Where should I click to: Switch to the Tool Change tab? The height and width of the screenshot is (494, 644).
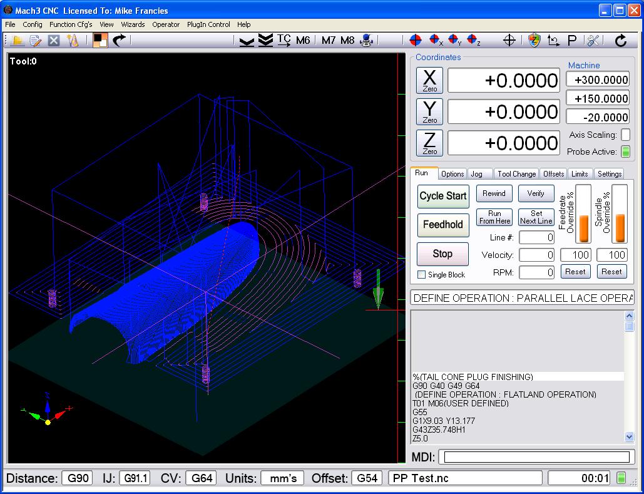pos(516,174)
